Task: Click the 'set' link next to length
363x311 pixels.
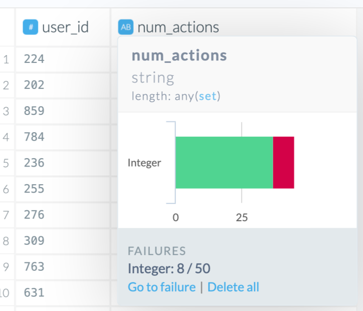Action: pyautogui.click(x=207, y=96)
